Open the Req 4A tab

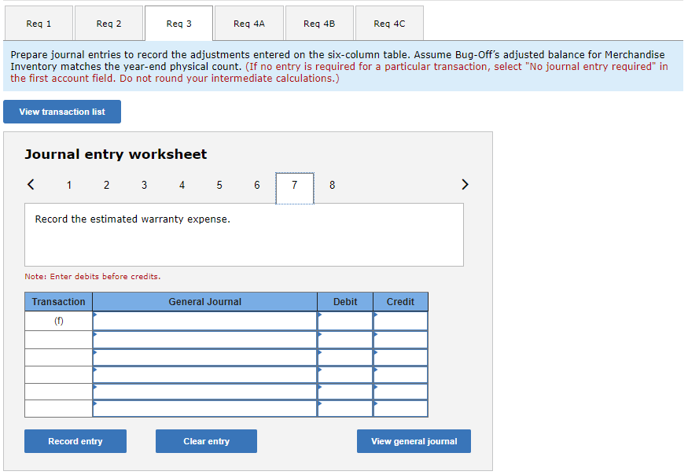coord(248,23)
